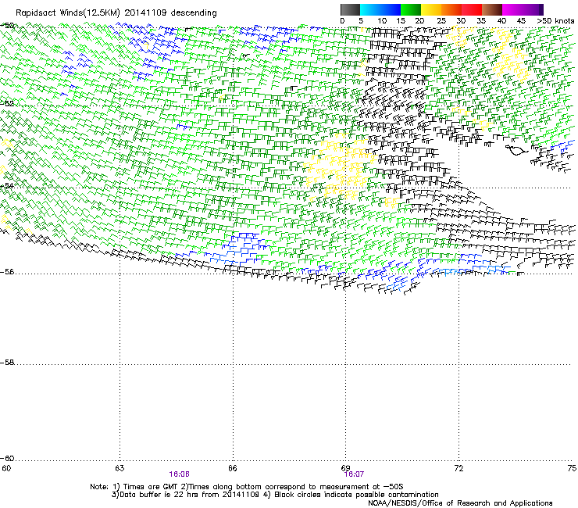The height and width of the screenshot is (508, 578).
Task: Click the green 15-20 knots legend swatch
Action: [x=411, y=9]
